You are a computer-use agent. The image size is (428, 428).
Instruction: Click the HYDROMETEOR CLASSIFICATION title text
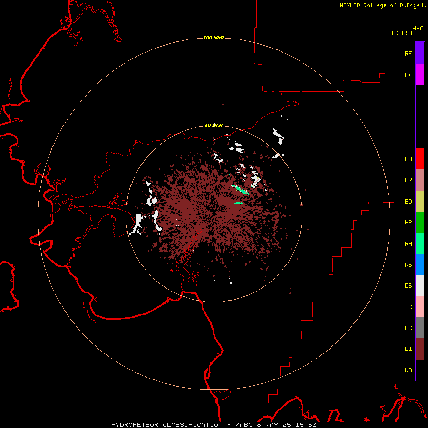click(x=167, y=425)
